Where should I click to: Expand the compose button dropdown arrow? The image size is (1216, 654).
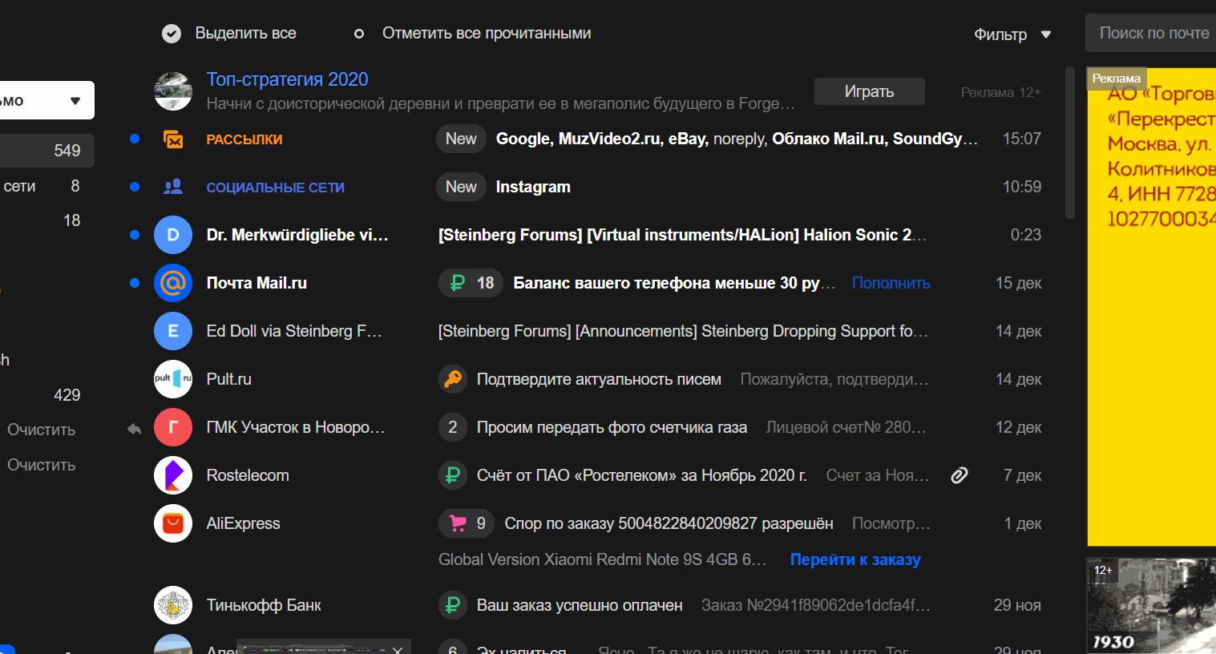coord(75,101)
